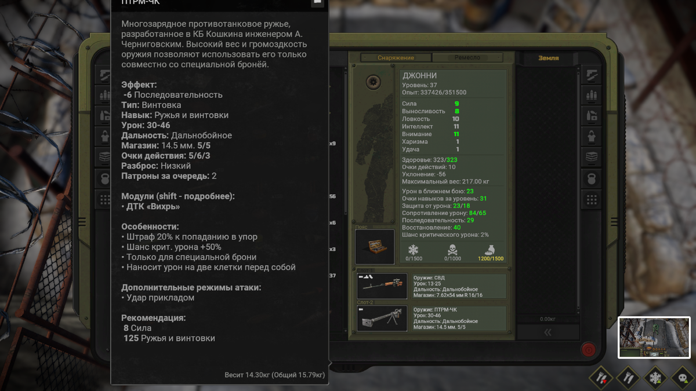Screen dimensions: 696x391
Task: Select the ПТРМ-ЧК weapon in Slot-2
Action: pos(432,319)
